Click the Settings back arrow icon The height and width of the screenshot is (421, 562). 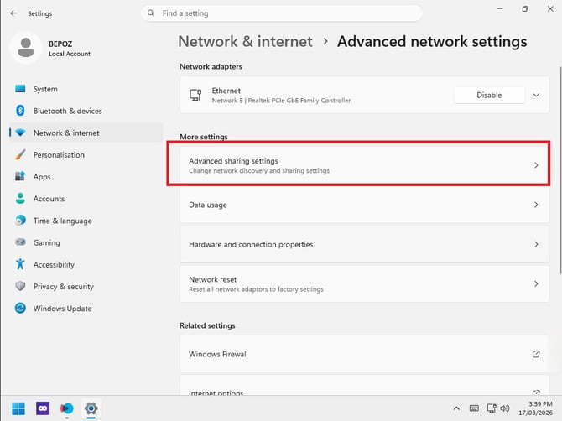[13, 13]
